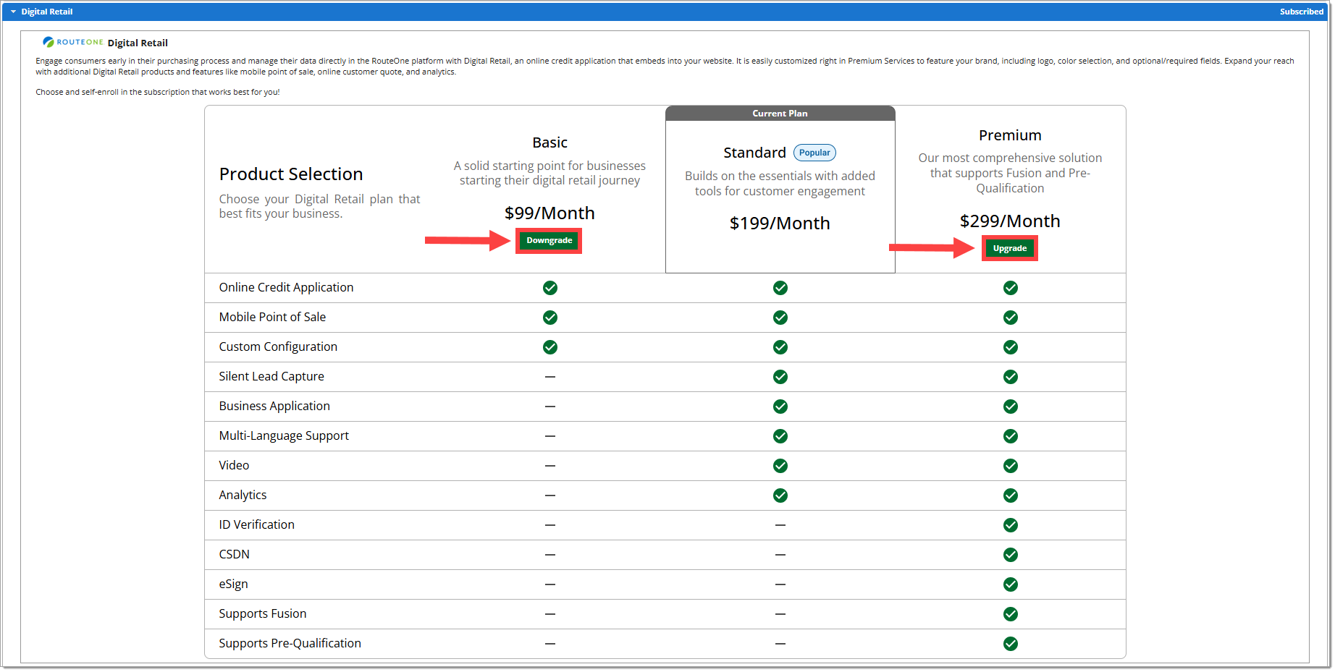The width and height of the screenshot is (1335, 672).
Task: Collapse the Digital Retail section arrow
Action: tap(13, 12)
